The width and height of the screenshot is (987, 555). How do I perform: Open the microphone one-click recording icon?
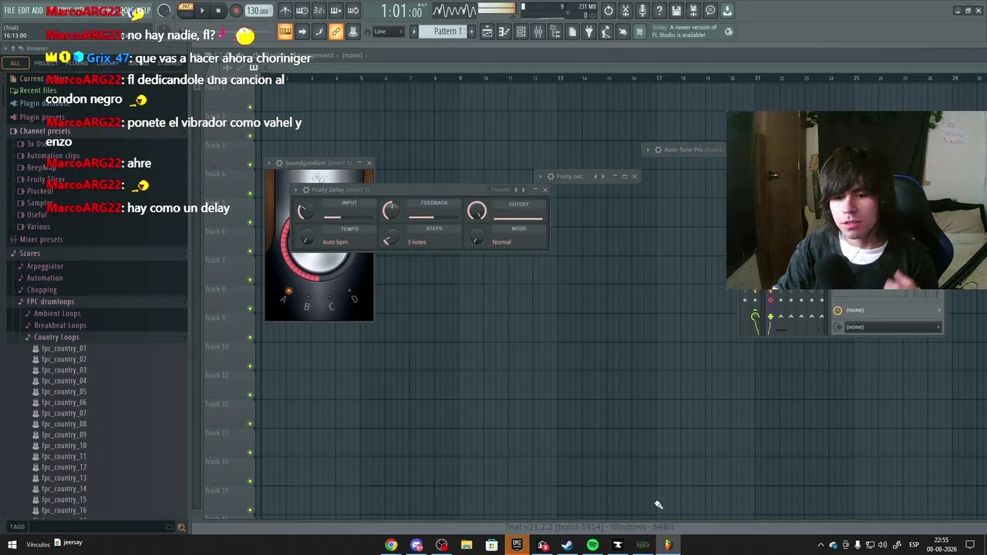pyautogui.click(x=642, y=11)
